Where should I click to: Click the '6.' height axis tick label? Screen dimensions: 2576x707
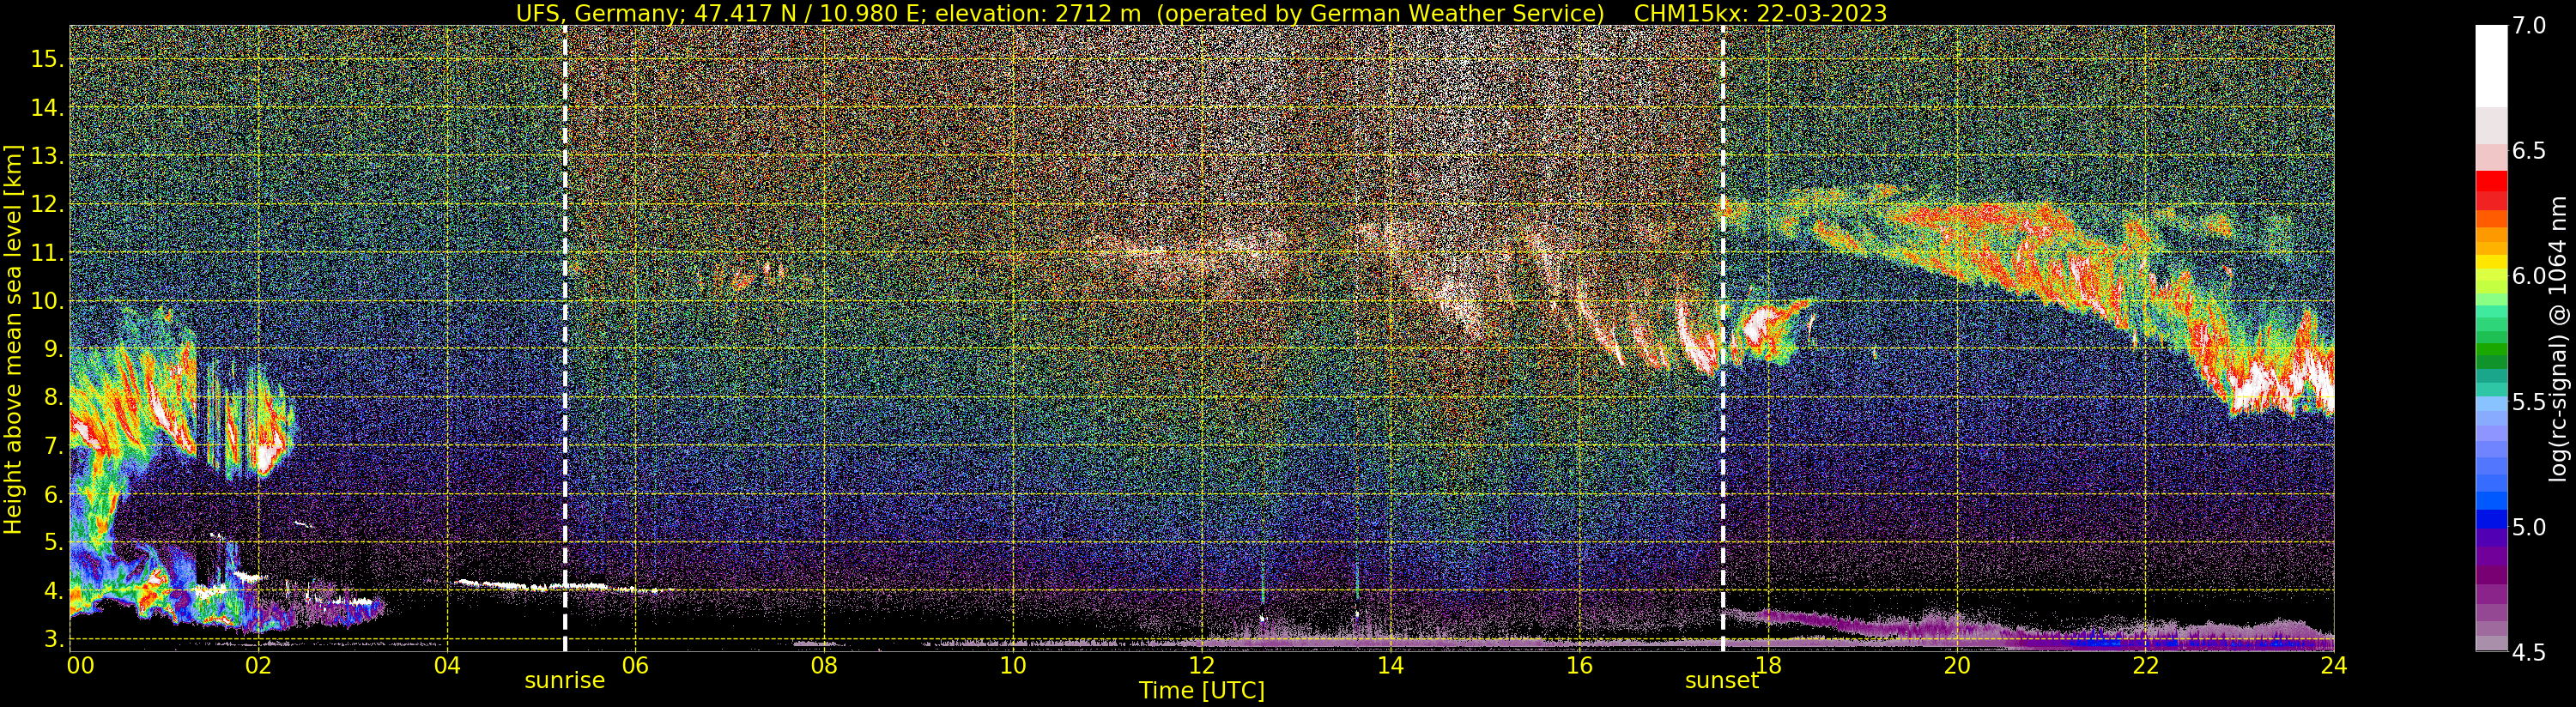[52, 494]
